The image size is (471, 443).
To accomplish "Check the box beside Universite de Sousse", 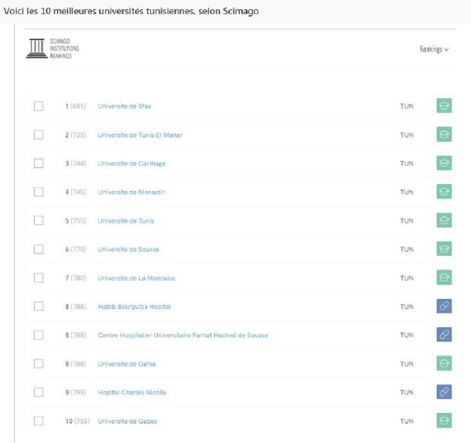I will coord(39,249).
